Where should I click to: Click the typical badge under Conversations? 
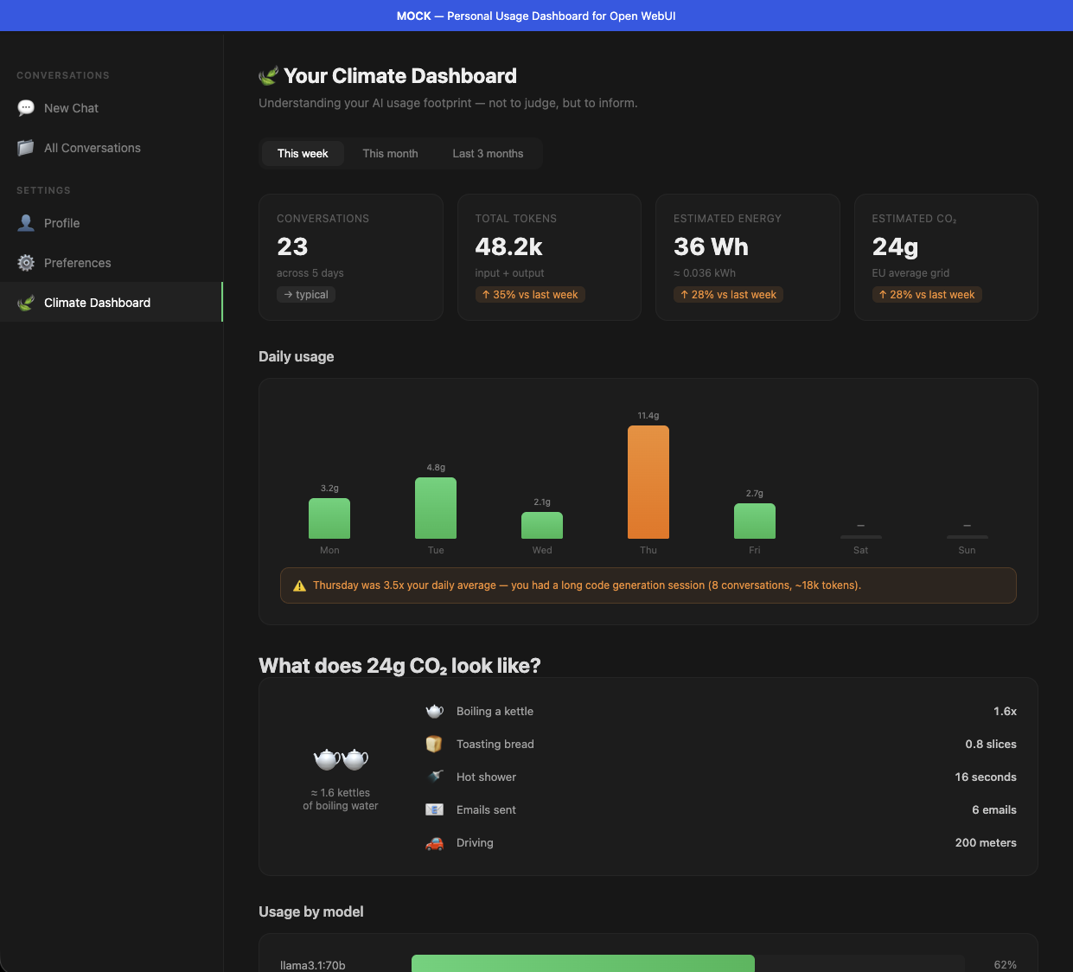tap(305, 294)
